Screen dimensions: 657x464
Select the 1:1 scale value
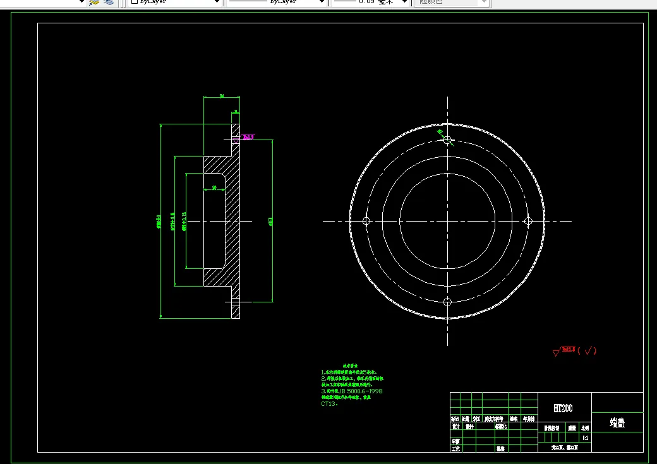click(586, 437)
